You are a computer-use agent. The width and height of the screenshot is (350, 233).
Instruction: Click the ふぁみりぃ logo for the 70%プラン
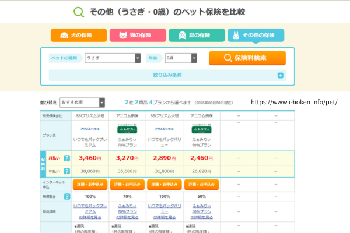[127, 129]
